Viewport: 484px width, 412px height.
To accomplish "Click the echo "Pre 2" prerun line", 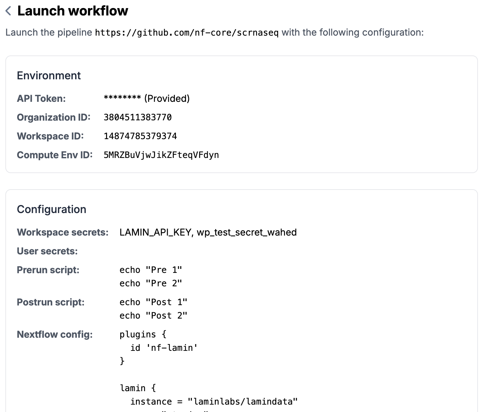I will (151, 283).
